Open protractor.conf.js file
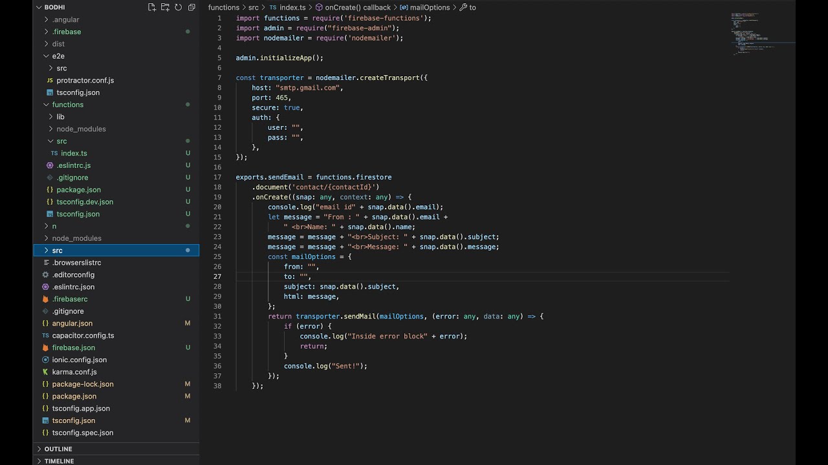This screenshot has height=465, width=828. [85, 80]
